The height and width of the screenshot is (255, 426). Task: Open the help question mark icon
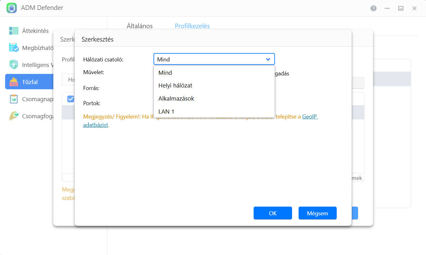click(x=373, y=8)
